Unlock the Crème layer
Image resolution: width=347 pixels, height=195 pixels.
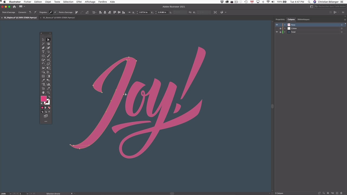point(280,28)
